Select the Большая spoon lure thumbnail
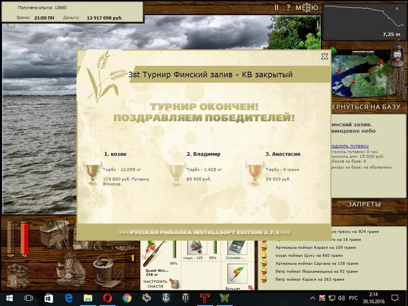The width and height of the screenshot is (408, 306). pos(237,274)
